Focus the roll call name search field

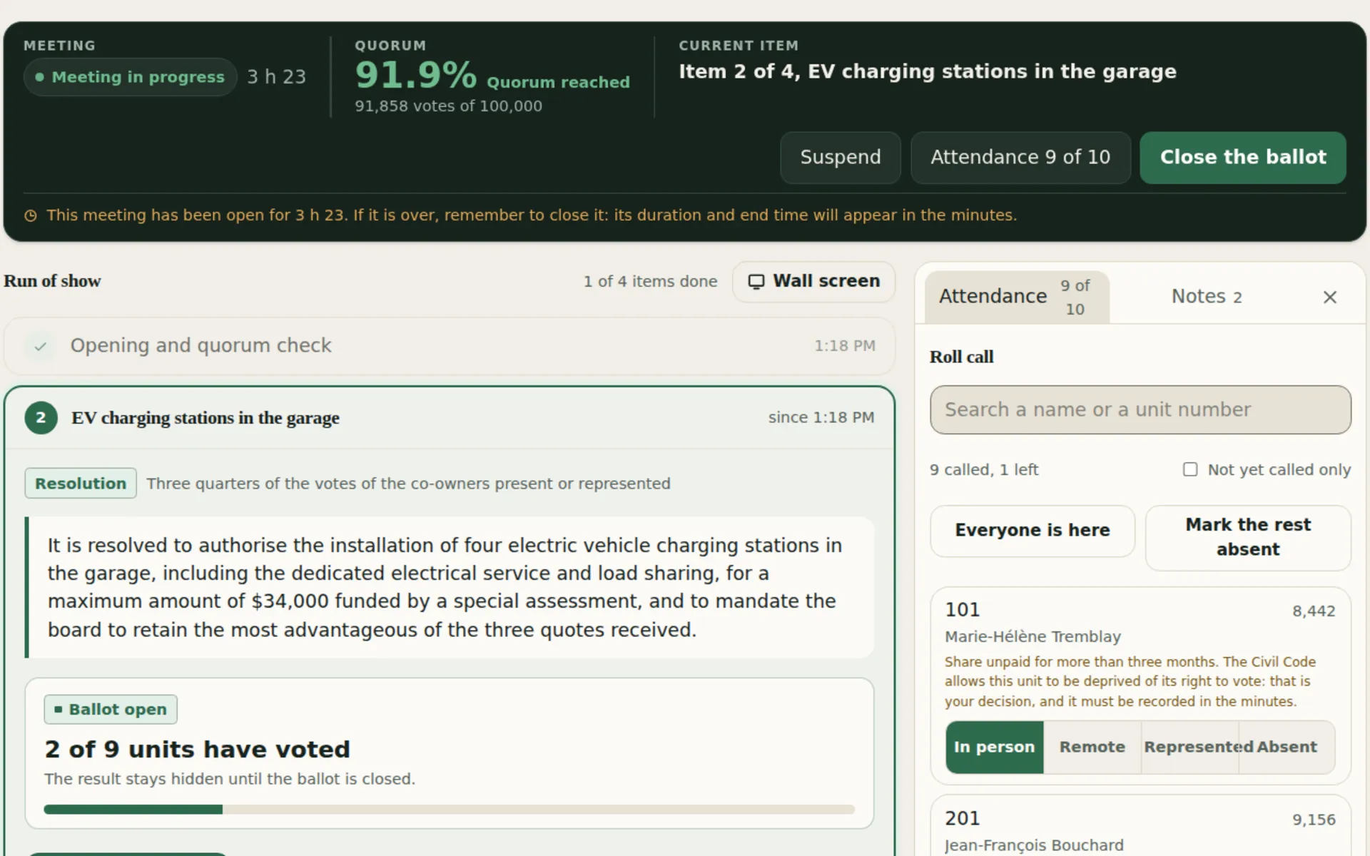[x=1140, y=410]
